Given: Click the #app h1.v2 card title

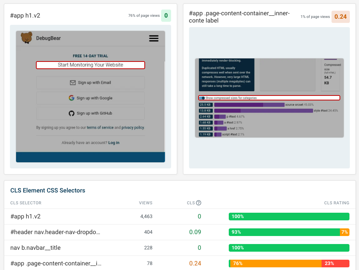Looking at the screenshot, I should pyautogui.click(x=25, y=16).
